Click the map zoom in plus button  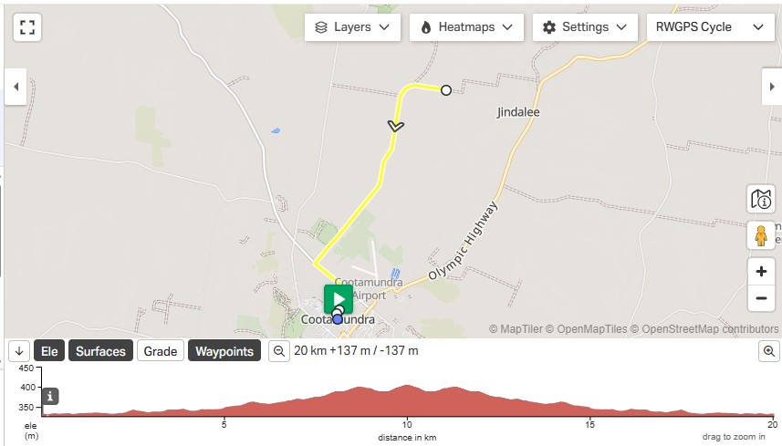click(x=760, y=272)
